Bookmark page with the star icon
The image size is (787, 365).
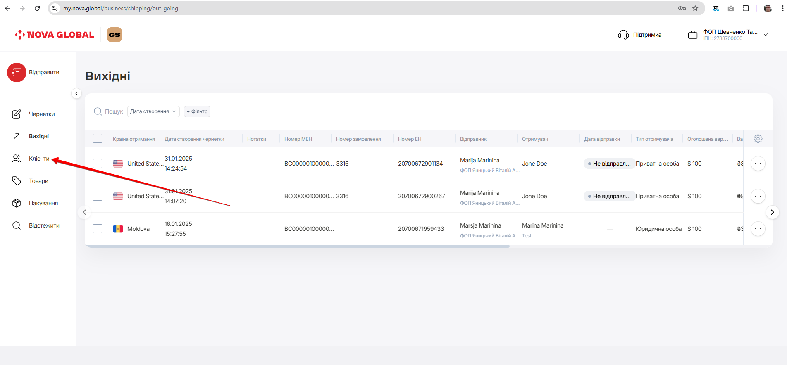[x=695, y=8]
